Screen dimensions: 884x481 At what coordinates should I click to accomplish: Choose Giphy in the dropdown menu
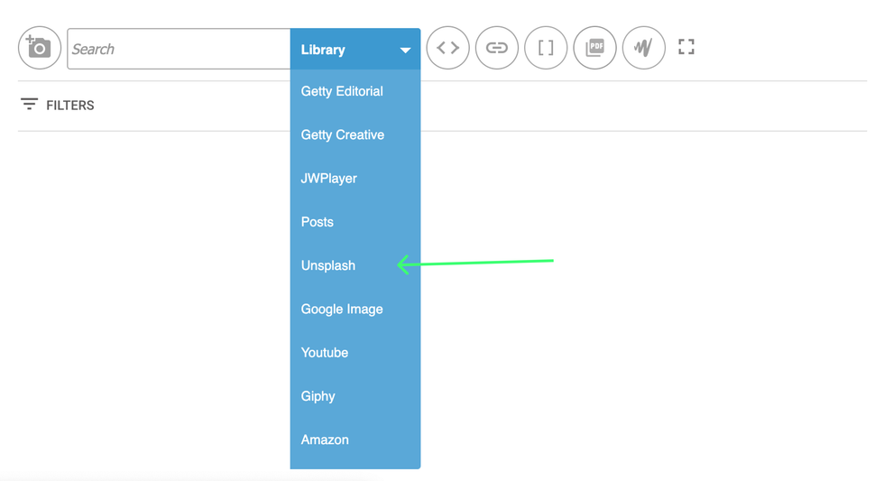[x=318, y=396]
